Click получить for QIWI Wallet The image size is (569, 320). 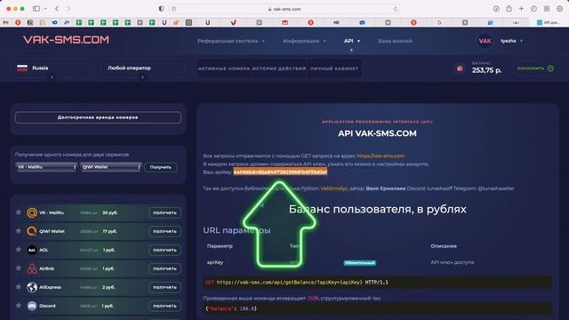pyautogui.click(x=164, y=231)
